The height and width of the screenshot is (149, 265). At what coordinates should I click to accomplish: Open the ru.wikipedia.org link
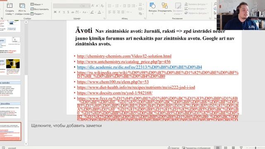pos(158,74)
